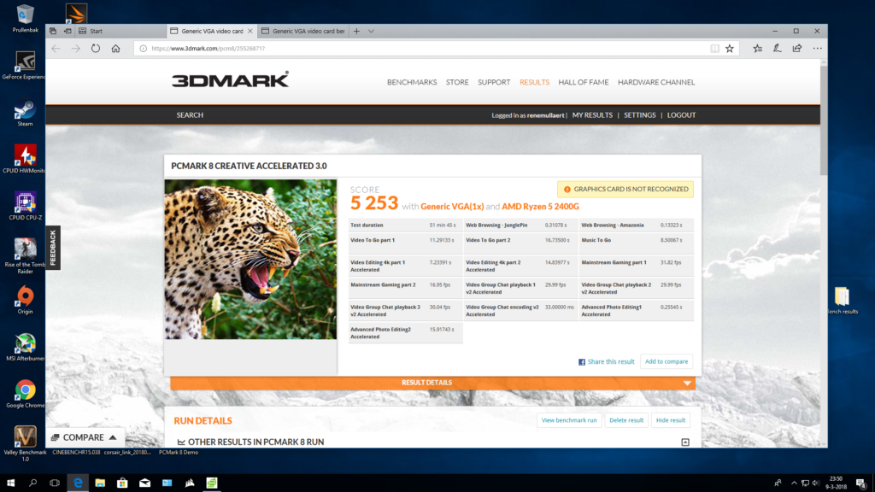Expand the RESULT DETAILS bar
875x492 pixels.
coord(432,383)
